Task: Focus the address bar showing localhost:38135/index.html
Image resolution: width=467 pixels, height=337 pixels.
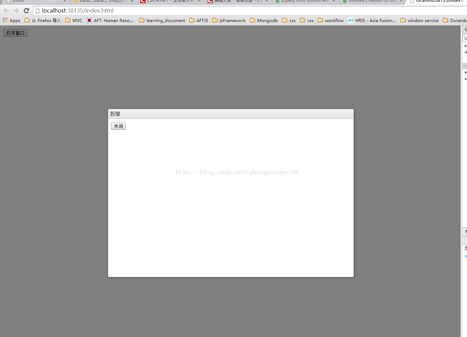Action: click(x=249, y=10)
